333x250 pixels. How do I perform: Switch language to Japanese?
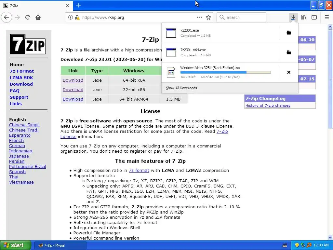19,156
